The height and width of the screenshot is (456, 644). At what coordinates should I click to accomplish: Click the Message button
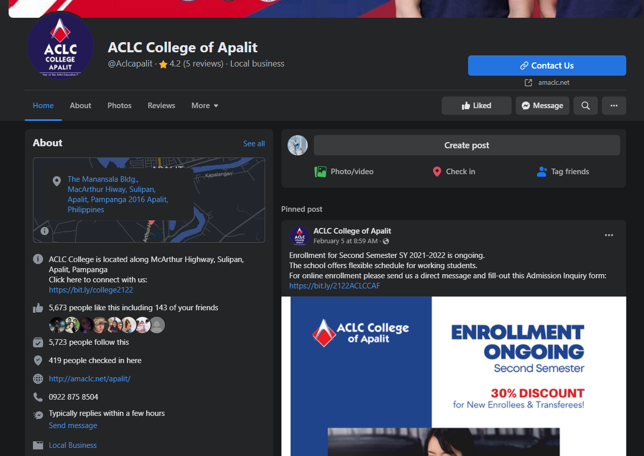543,106
